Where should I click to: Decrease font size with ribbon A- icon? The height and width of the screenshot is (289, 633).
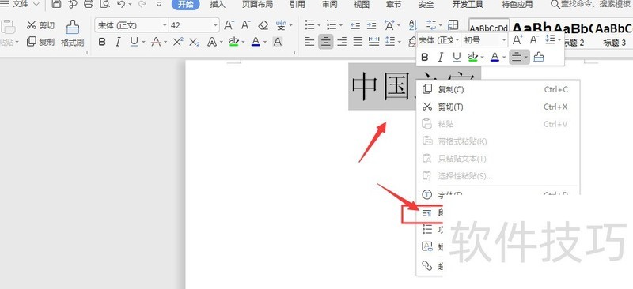(246, 25)
